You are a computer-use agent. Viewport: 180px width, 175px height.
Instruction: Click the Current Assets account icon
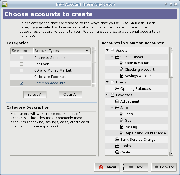click(x=117, y=57)
